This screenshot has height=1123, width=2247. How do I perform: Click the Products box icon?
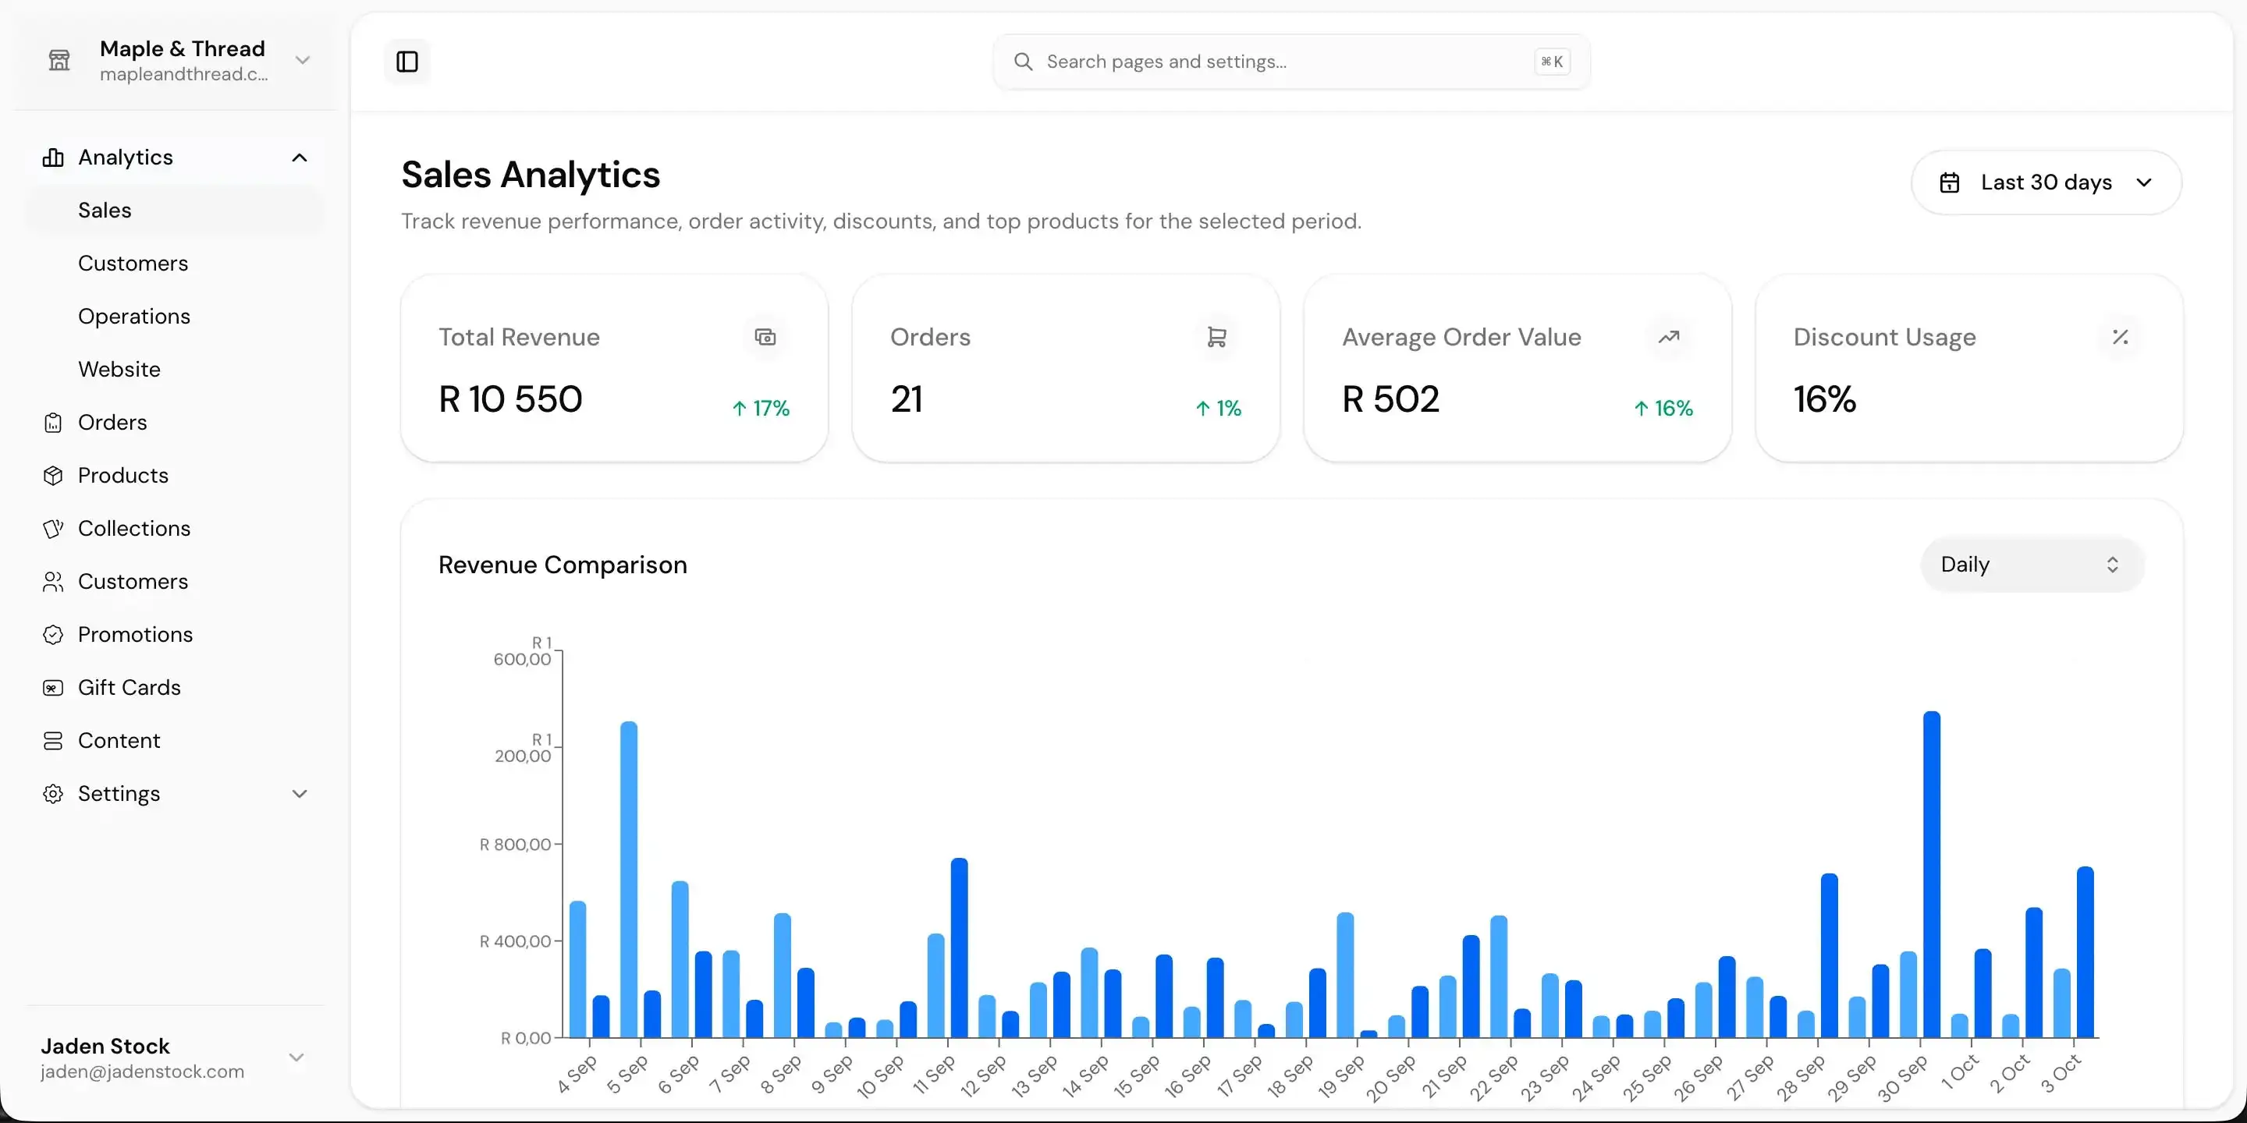coord(53,476)
